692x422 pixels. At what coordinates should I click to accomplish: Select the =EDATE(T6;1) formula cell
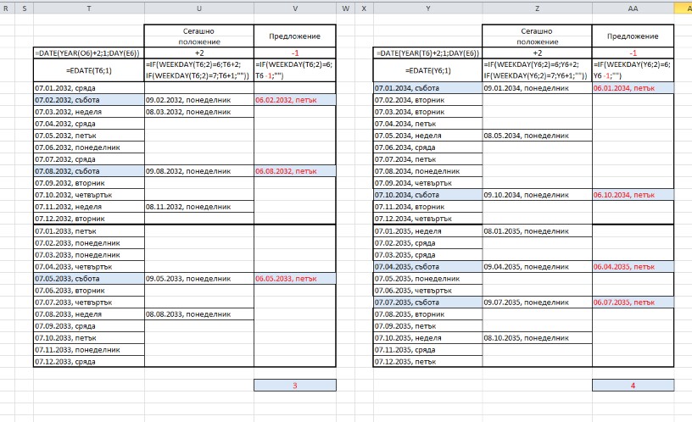point(89,70)
